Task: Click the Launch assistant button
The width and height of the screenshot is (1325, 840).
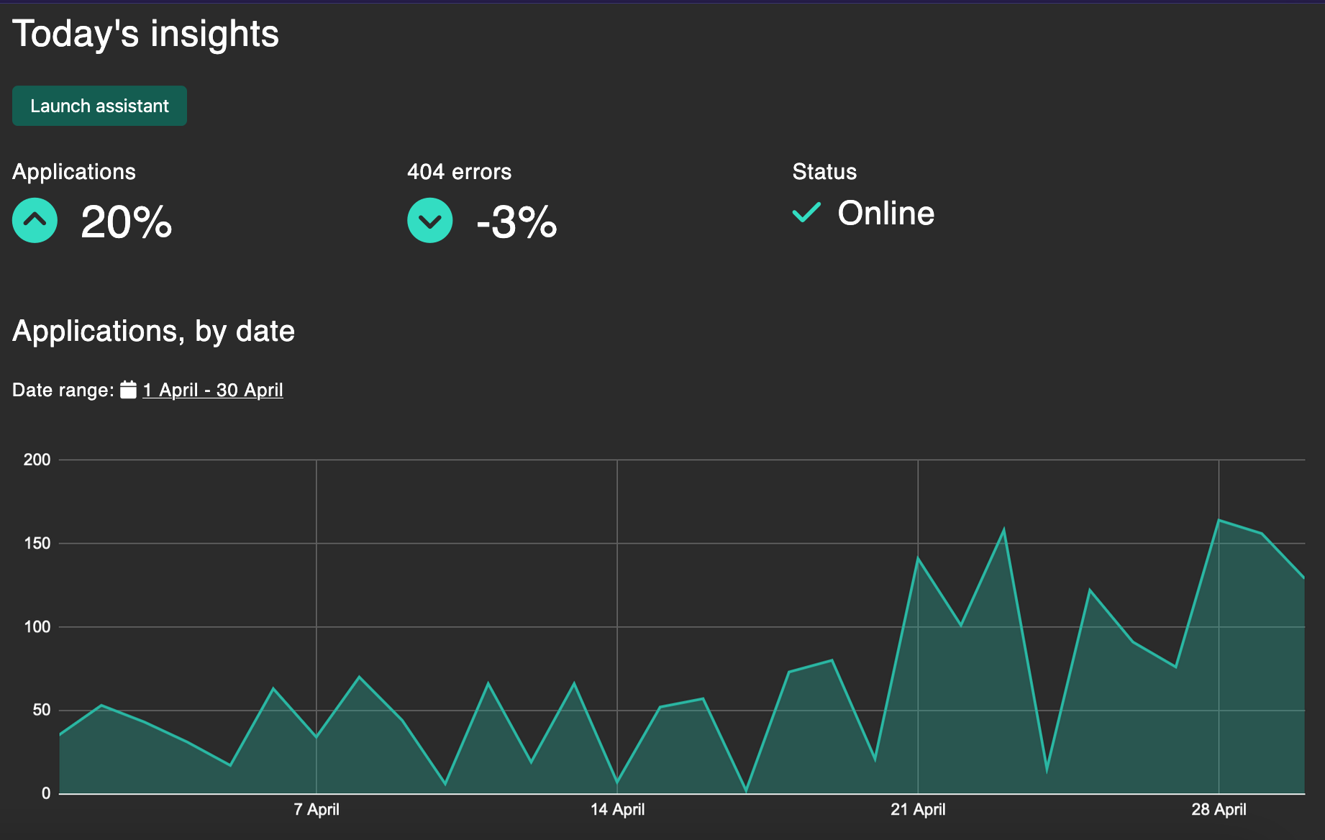Action: click(99, 105)
